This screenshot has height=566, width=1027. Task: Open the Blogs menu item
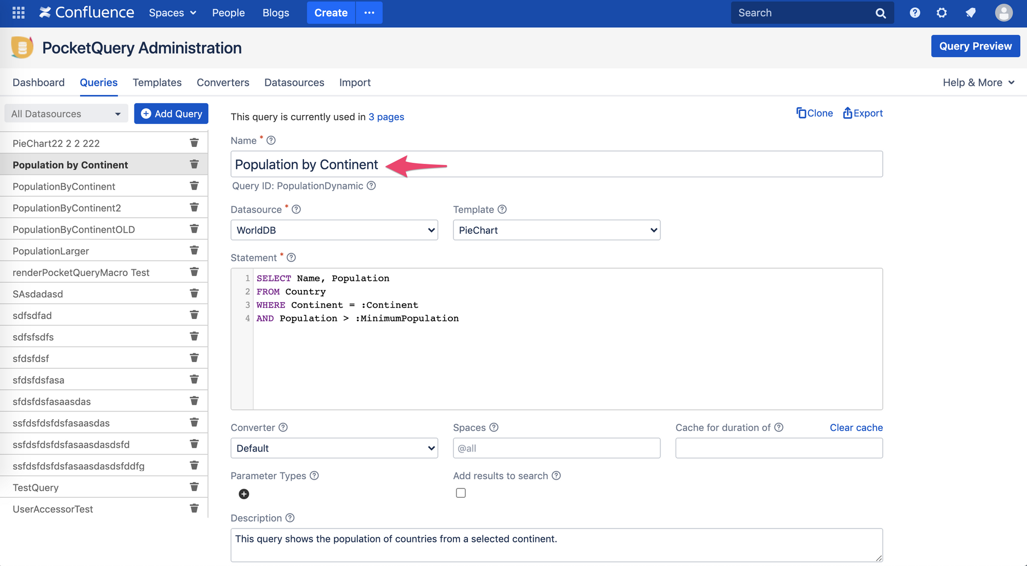point(276,13)
